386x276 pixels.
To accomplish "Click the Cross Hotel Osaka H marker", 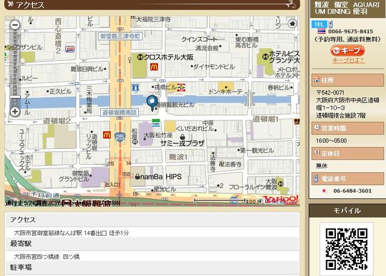I will [x=140, y=57].
